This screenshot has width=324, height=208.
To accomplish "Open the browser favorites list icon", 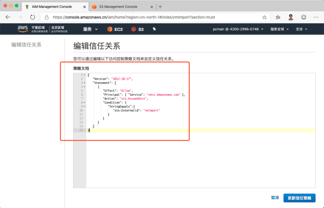I will pos(278,17).
